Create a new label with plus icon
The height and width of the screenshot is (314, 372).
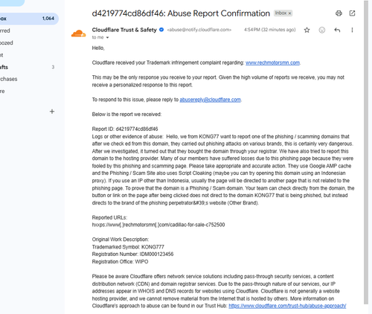[52, 112]
